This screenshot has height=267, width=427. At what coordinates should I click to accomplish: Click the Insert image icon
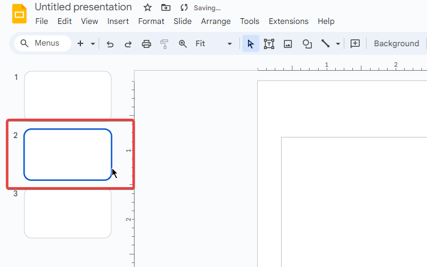click(x=288, y=44)
